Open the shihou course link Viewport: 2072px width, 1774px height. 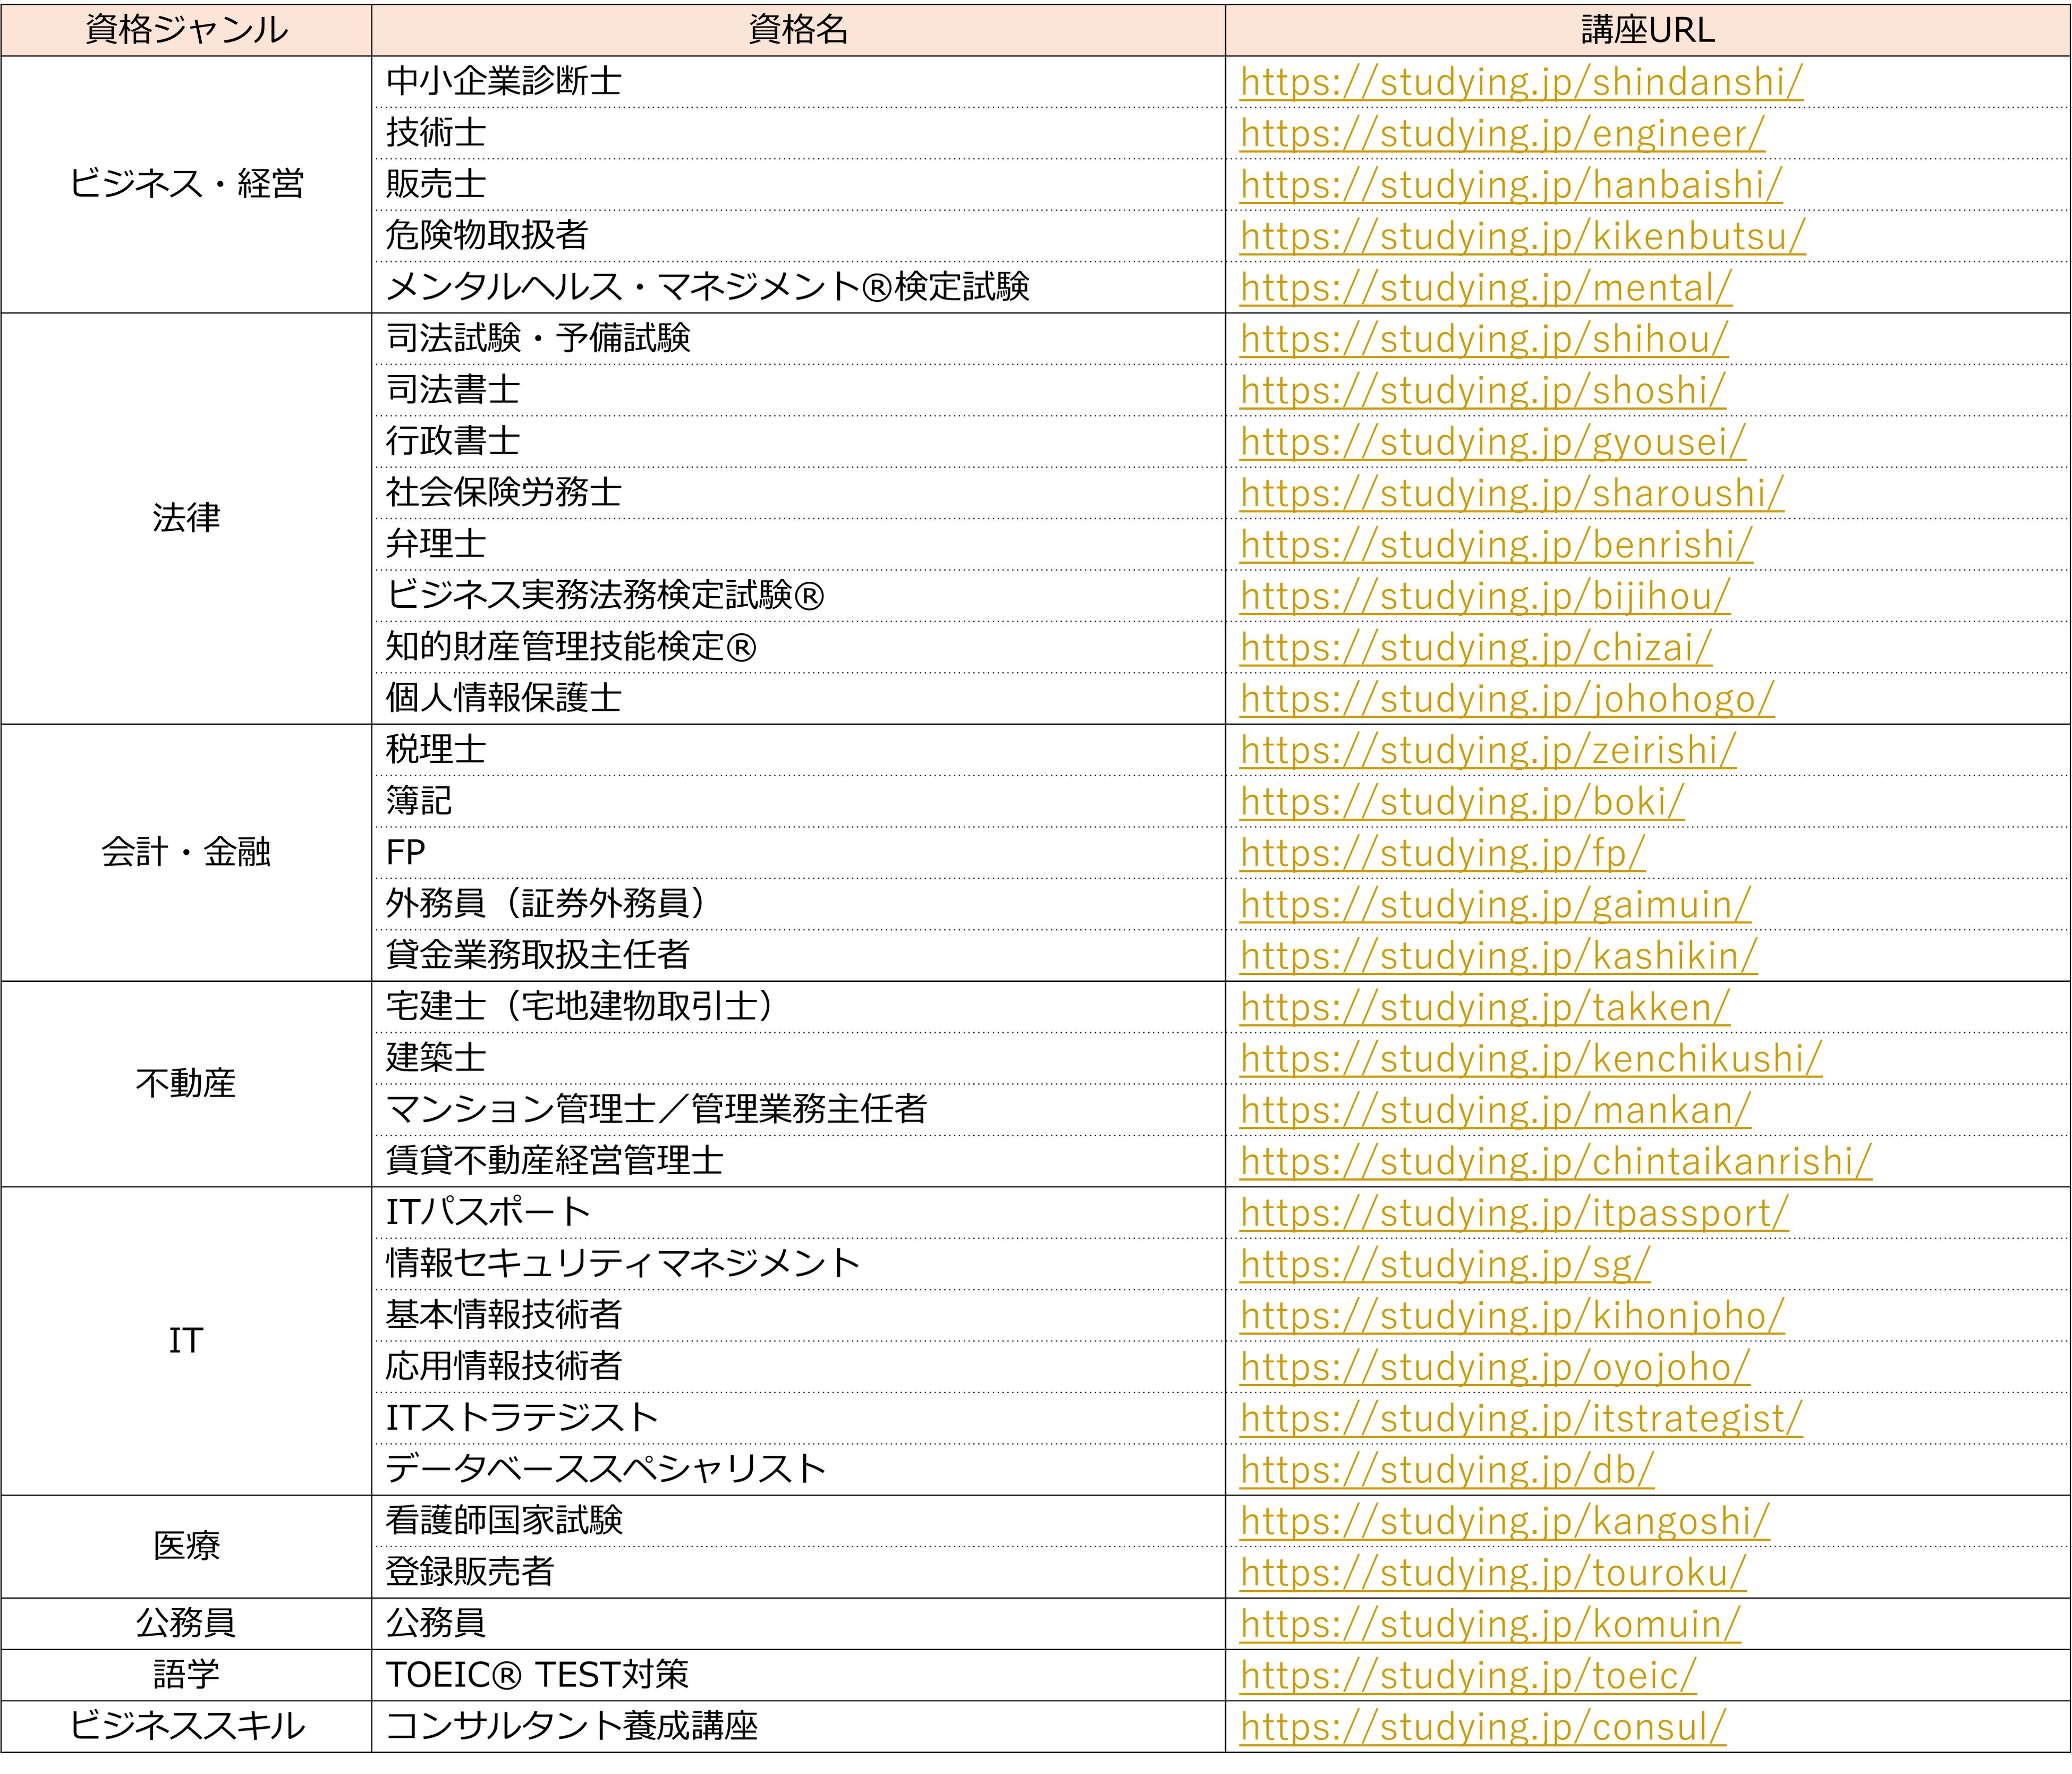(1483, 339)
